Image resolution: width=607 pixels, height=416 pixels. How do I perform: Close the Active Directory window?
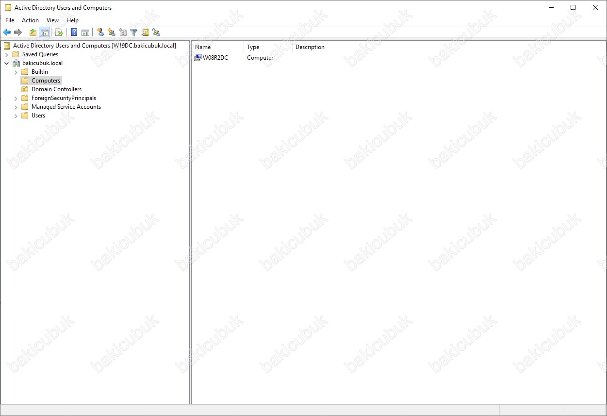(595, 8)
